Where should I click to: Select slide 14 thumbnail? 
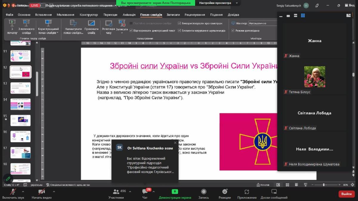coord(21,104)
